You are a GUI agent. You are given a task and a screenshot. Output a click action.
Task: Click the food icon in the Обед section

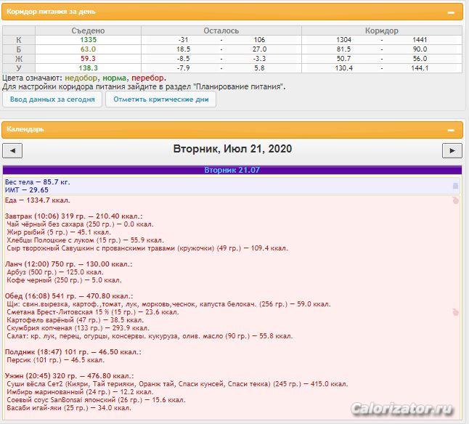click(x=455, y=311)
